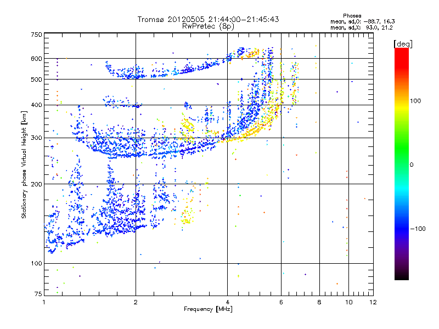Click the 'Phases' header text
Image resolution: width=439 pixels, height=329 pixels.
[352, 16]
